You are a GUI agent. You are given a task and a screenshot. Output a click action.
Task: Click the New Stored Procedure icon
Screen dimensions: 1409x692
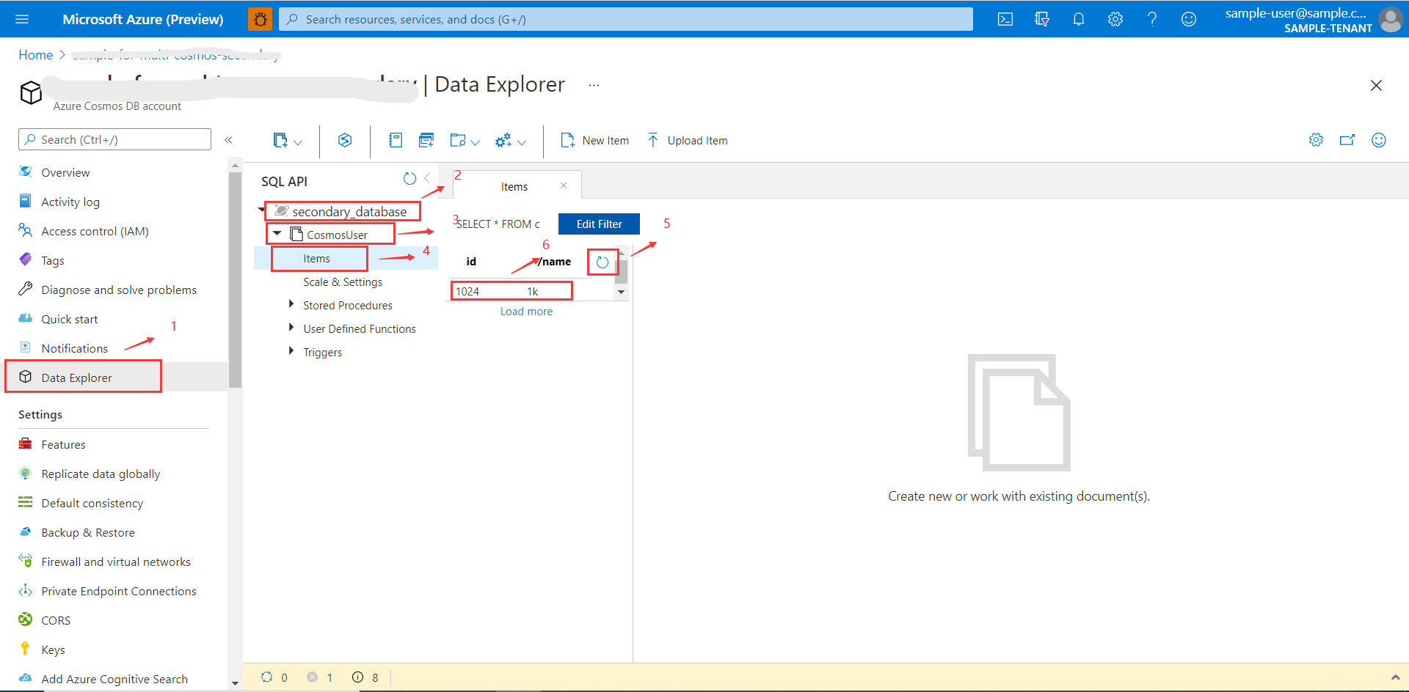click(x=458, y=140)
